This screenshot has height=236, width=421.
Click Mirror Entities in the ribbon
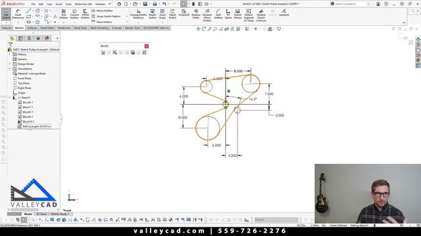pos(102,10)
